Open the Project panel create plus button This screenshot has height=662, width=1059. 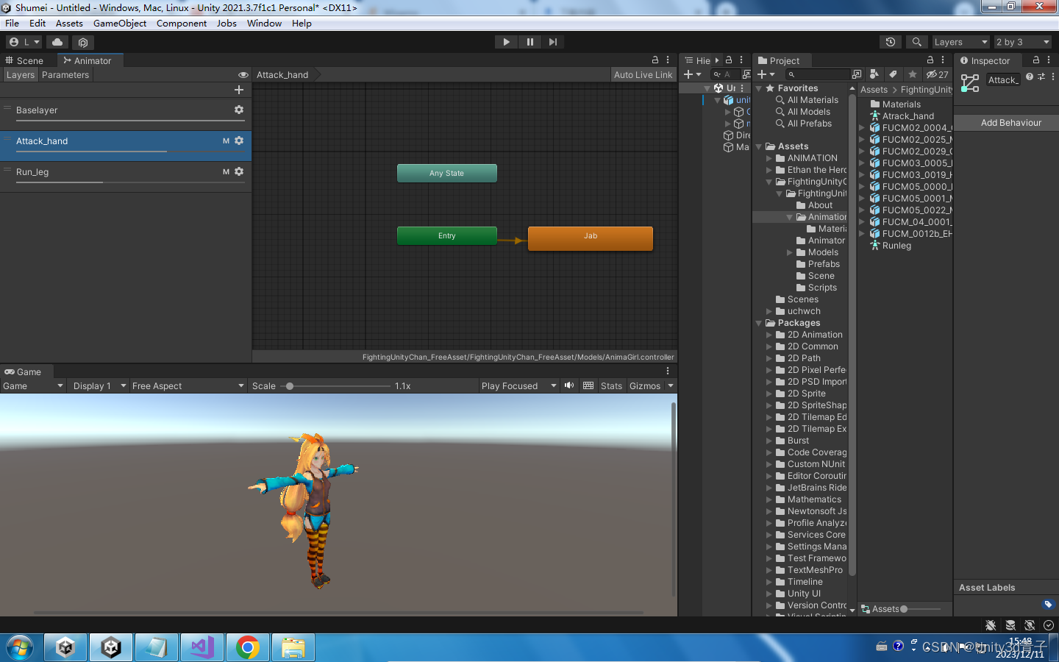pyautogui.click(x=766, y=74)
